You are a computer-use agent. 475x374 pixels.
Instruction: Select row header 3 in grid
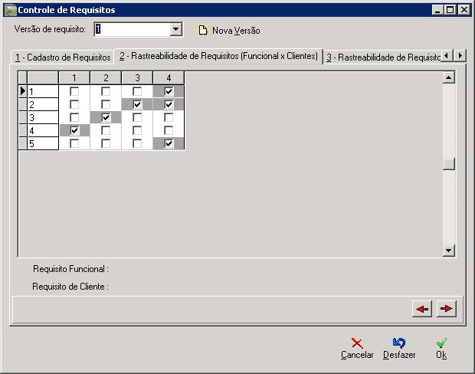point(43,117)
